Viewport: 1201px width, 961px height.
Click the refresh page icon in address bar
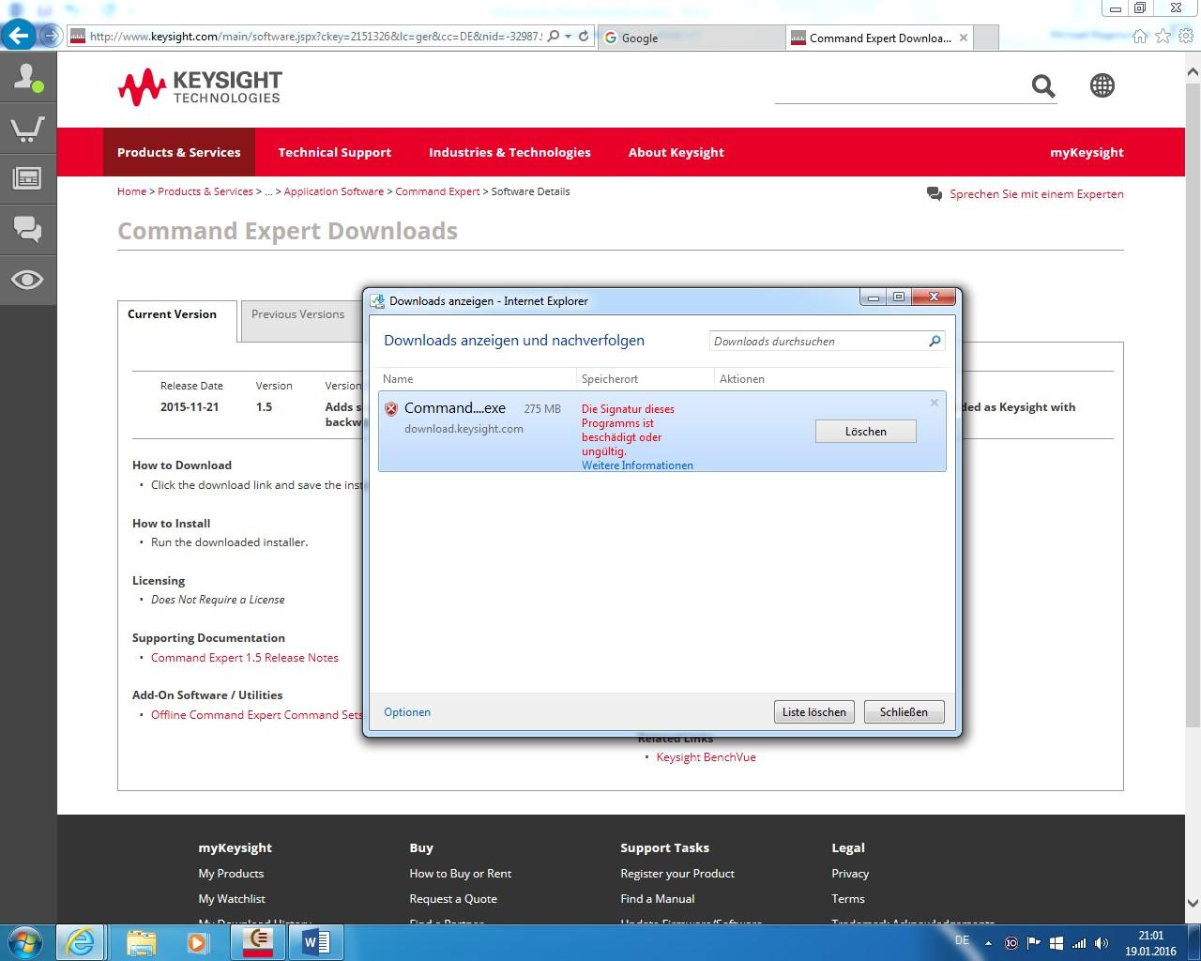click(x=584, y=37)
